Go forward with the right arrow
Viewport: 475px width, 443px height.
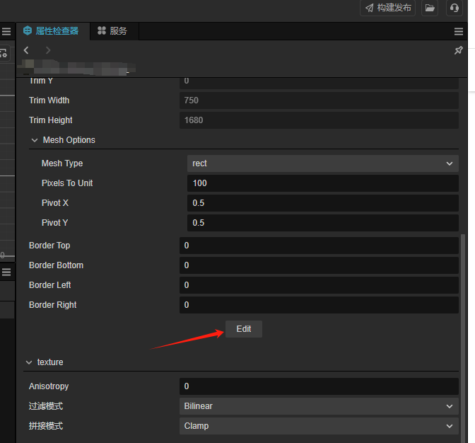pyautogui.click(x=47, y=50)
